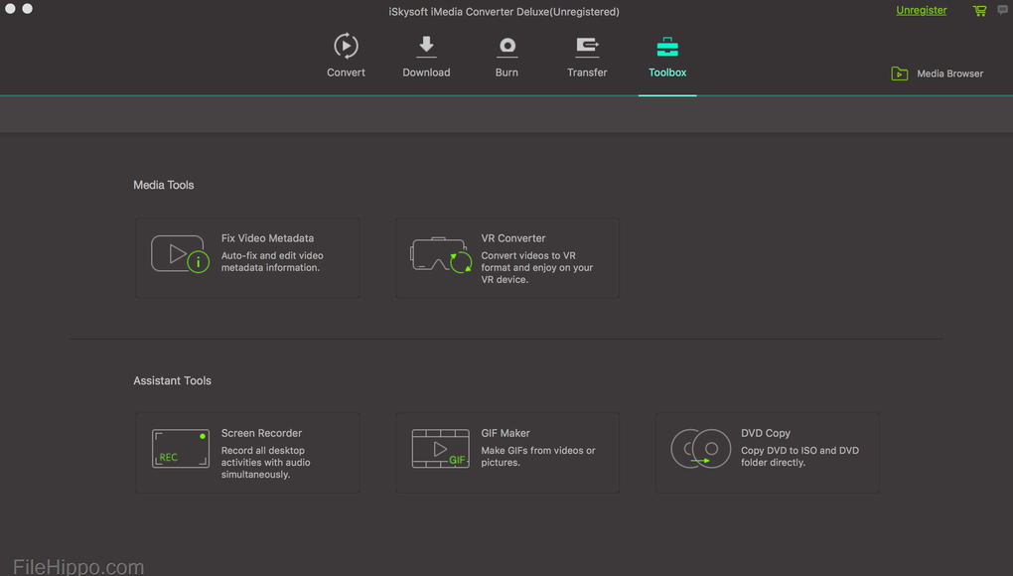Image resolution: width=1013 pixels, height=576 pixels.
Task: Click the GIF Maker filmstrip icon
Action: click(x=440, y=449)
